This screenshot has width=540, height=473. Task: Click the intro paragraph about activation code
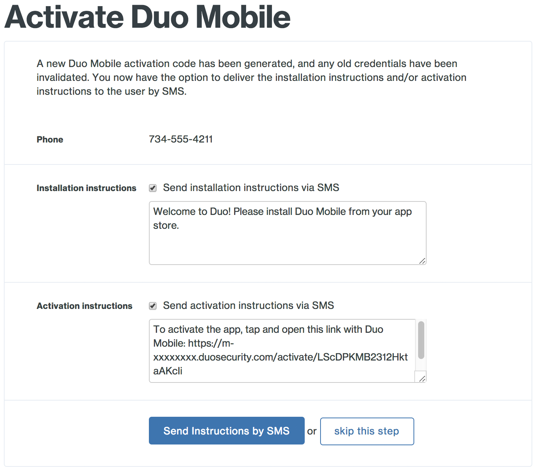click(x=251, y=77)
